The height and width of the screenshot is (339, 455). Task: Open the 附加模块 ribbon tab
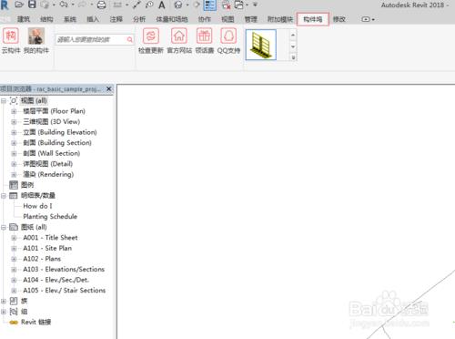point(280,19)
